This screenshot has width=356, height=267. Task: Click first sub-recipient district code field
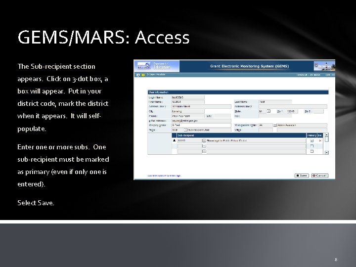(x=189, y=141)
